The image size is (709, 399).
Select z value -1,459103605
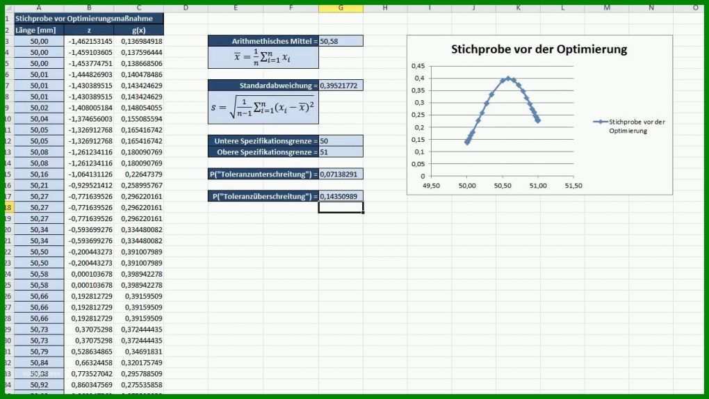click(x=89, y=52)
